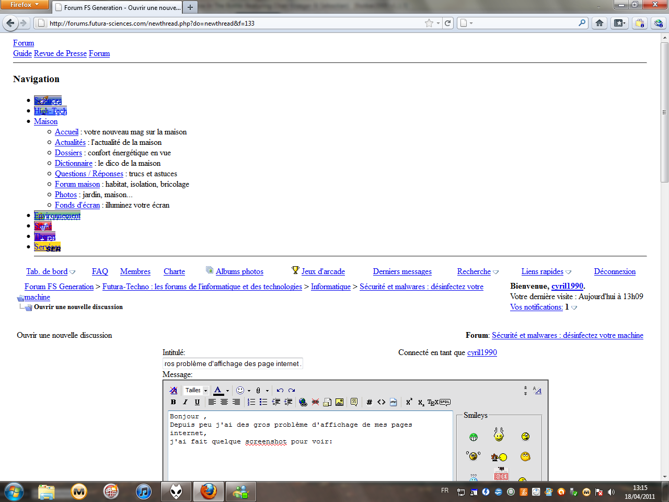The width and height of the screenshot is (669, 502).
Task: Insert an email link
Action: pos(327,402)
